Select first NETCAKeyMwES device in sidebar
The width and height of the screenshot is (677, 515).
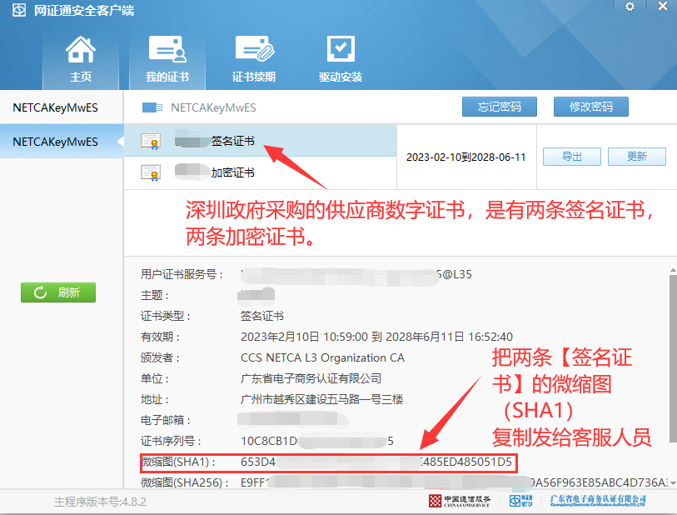pyautogui.click(x=55, y=107)
